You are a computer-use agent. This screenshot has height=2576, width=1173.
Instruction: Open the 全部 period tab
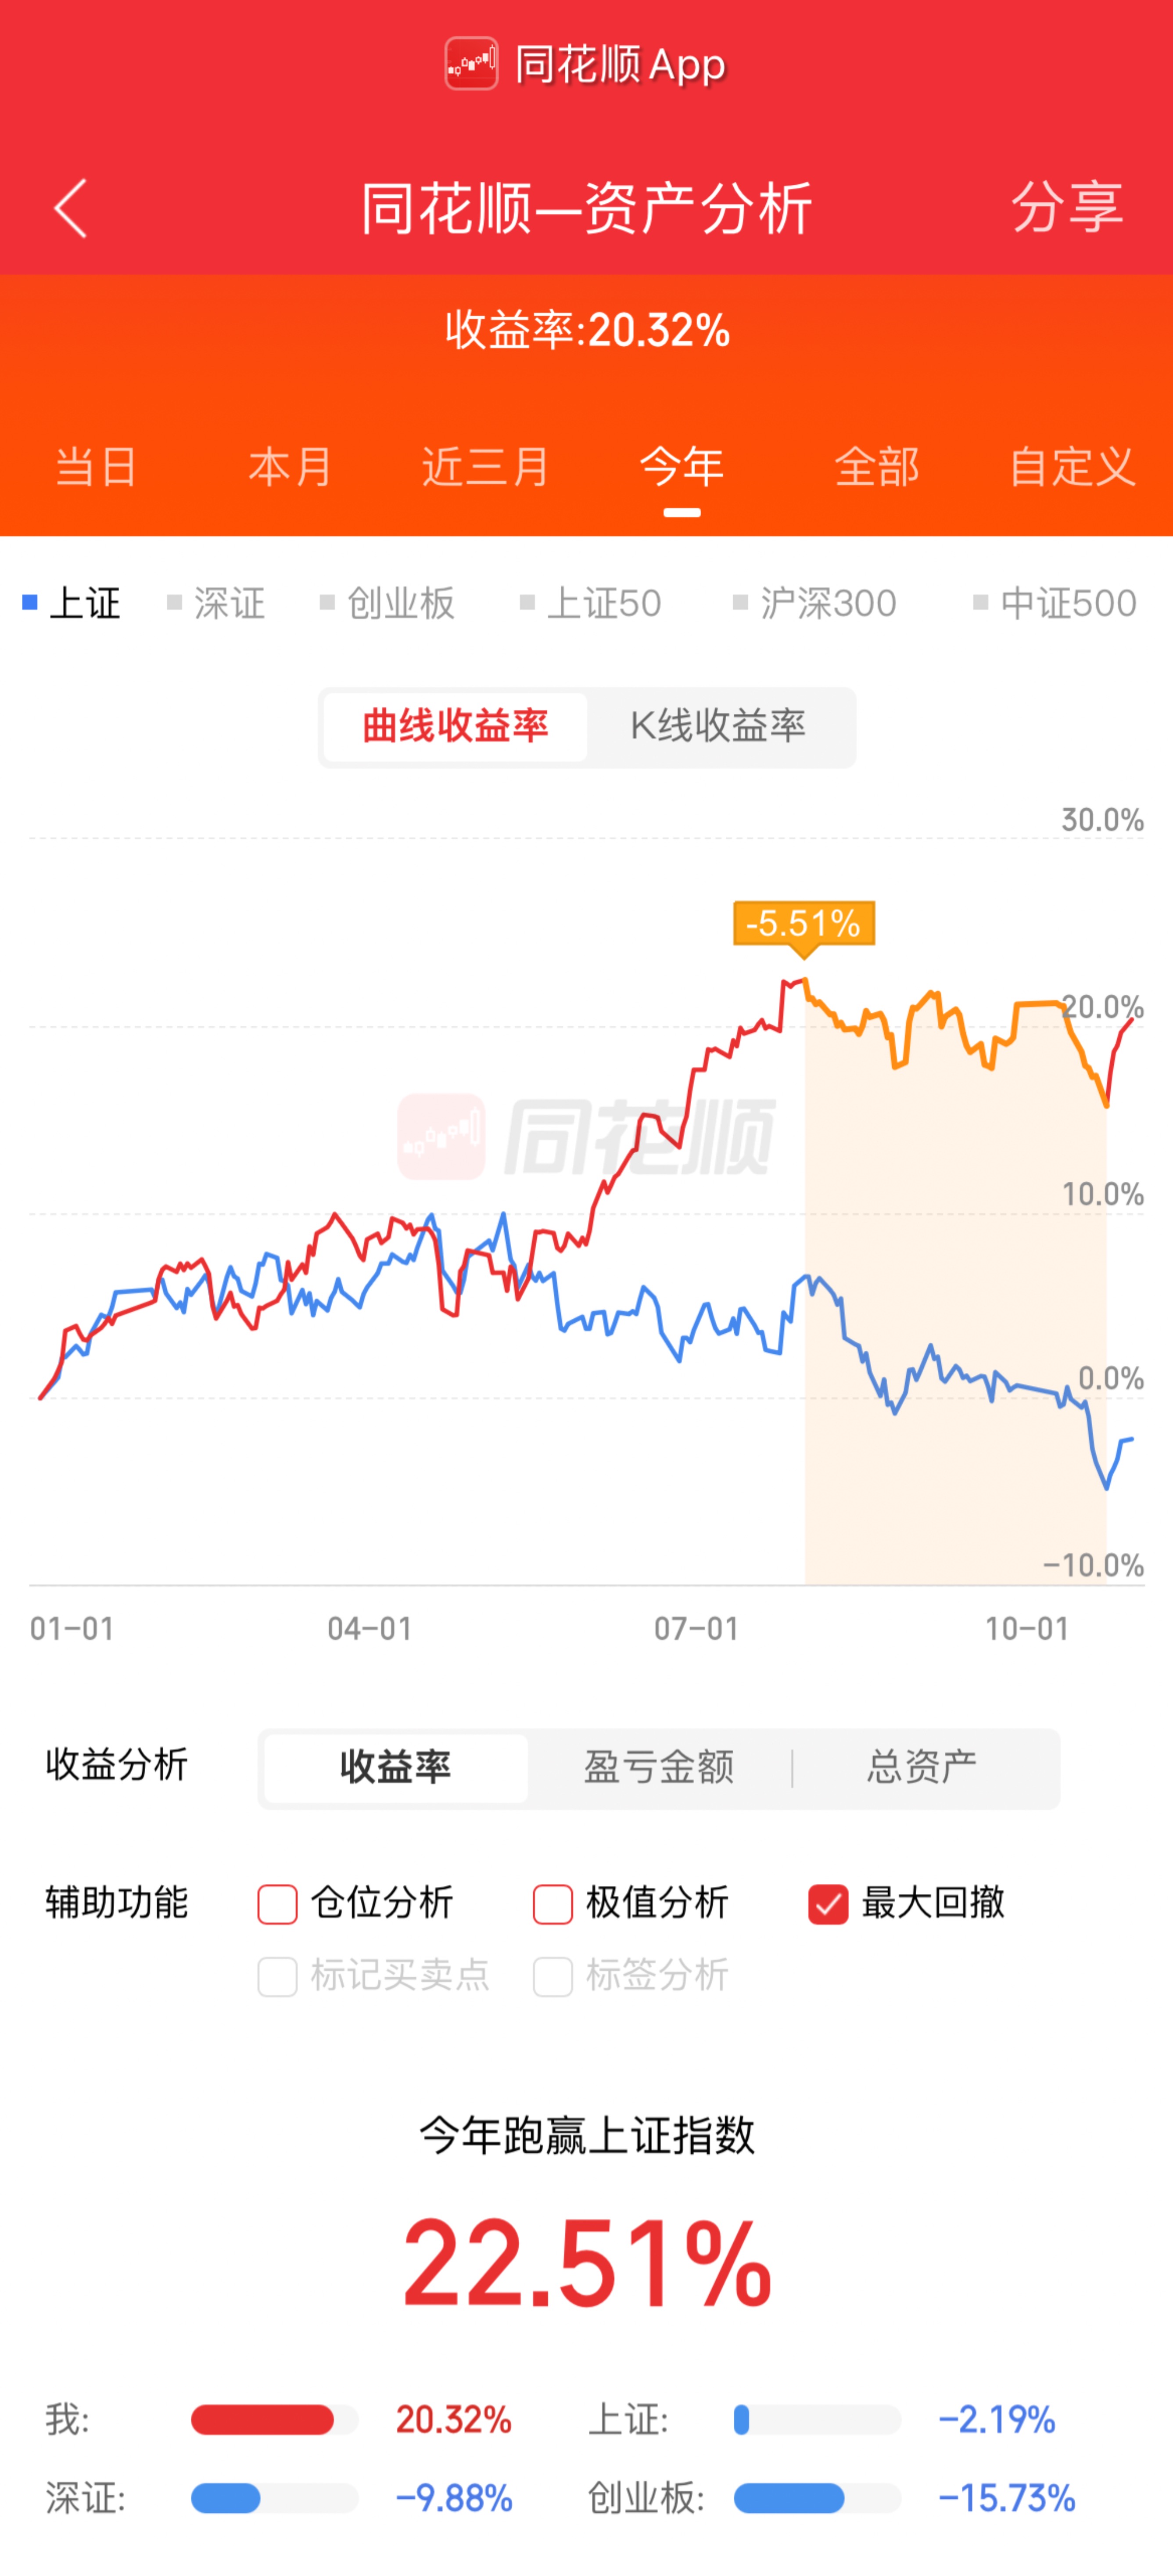(x=876, y=467)
